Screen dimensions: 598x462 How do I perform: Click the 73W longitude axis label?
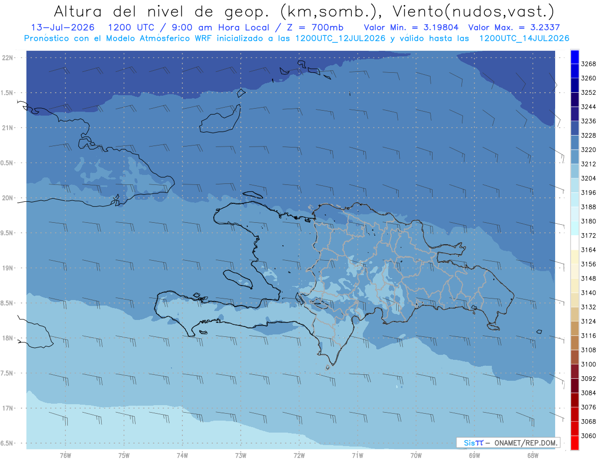241,455
